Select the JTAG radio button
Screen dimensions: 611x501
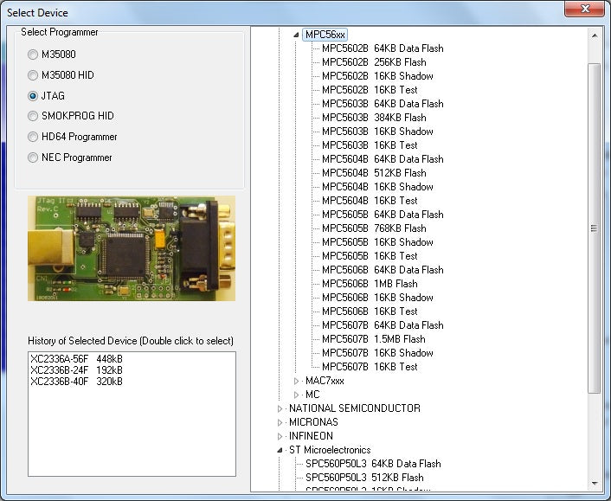(33, 96)
